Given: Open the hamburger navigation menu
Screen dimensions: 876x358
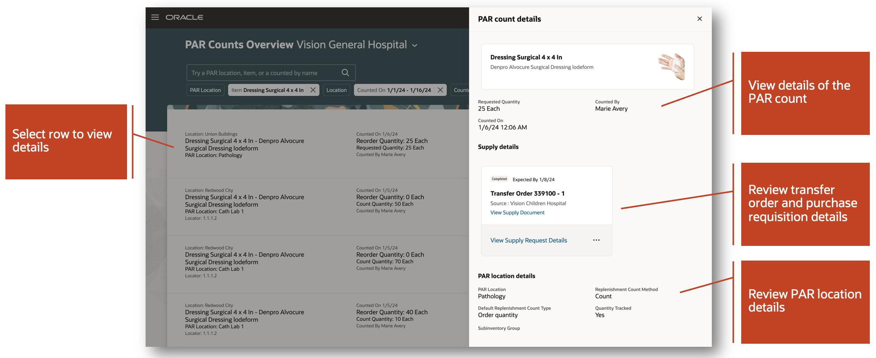Looking at the screenshot, I should click(x=155, y=17).
